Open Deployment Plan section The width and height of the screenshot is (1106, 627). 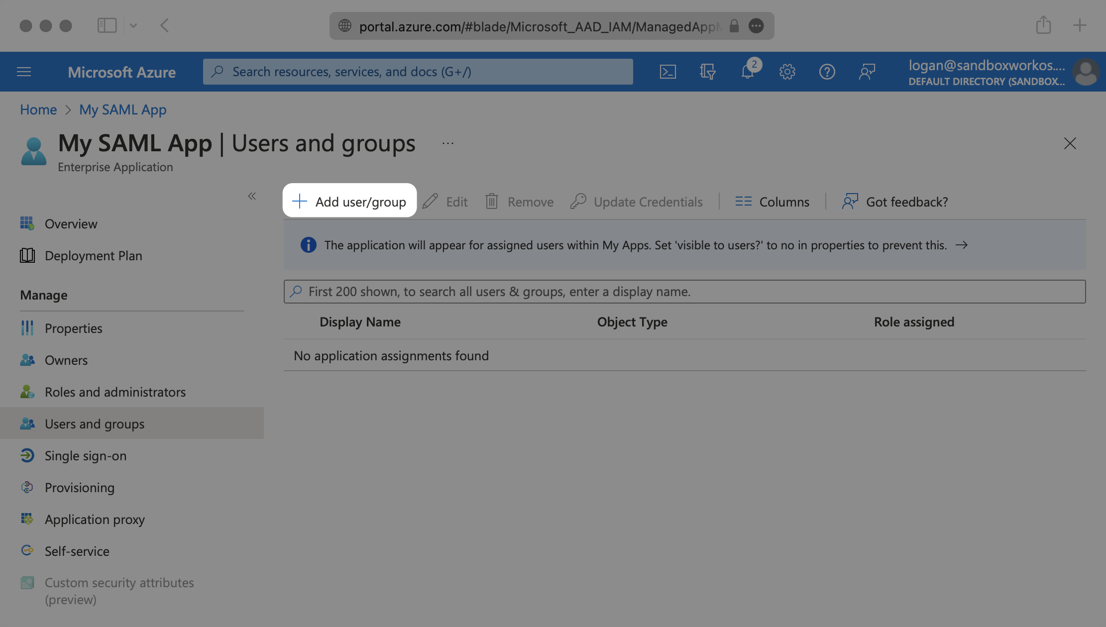(x=94, y=255)
